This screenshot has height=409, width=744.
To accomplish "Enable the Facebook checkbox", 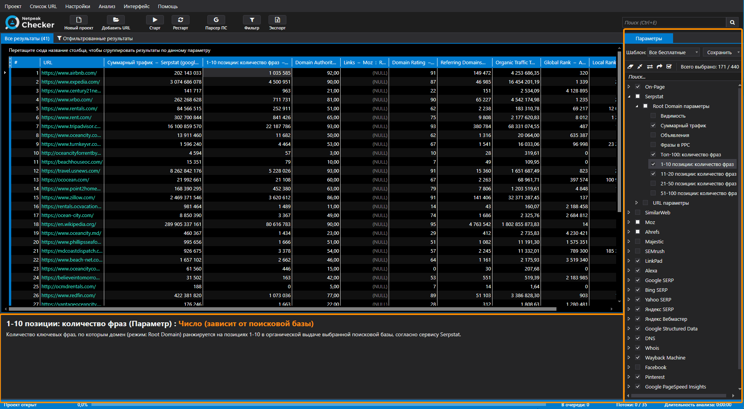I will click(x=638, y=367).
